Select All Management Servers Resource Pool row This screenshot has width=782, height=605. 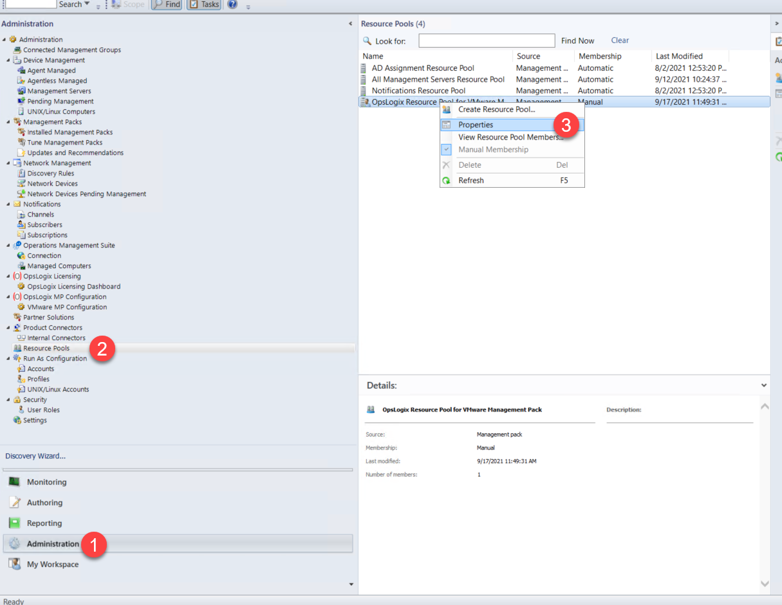564,80
